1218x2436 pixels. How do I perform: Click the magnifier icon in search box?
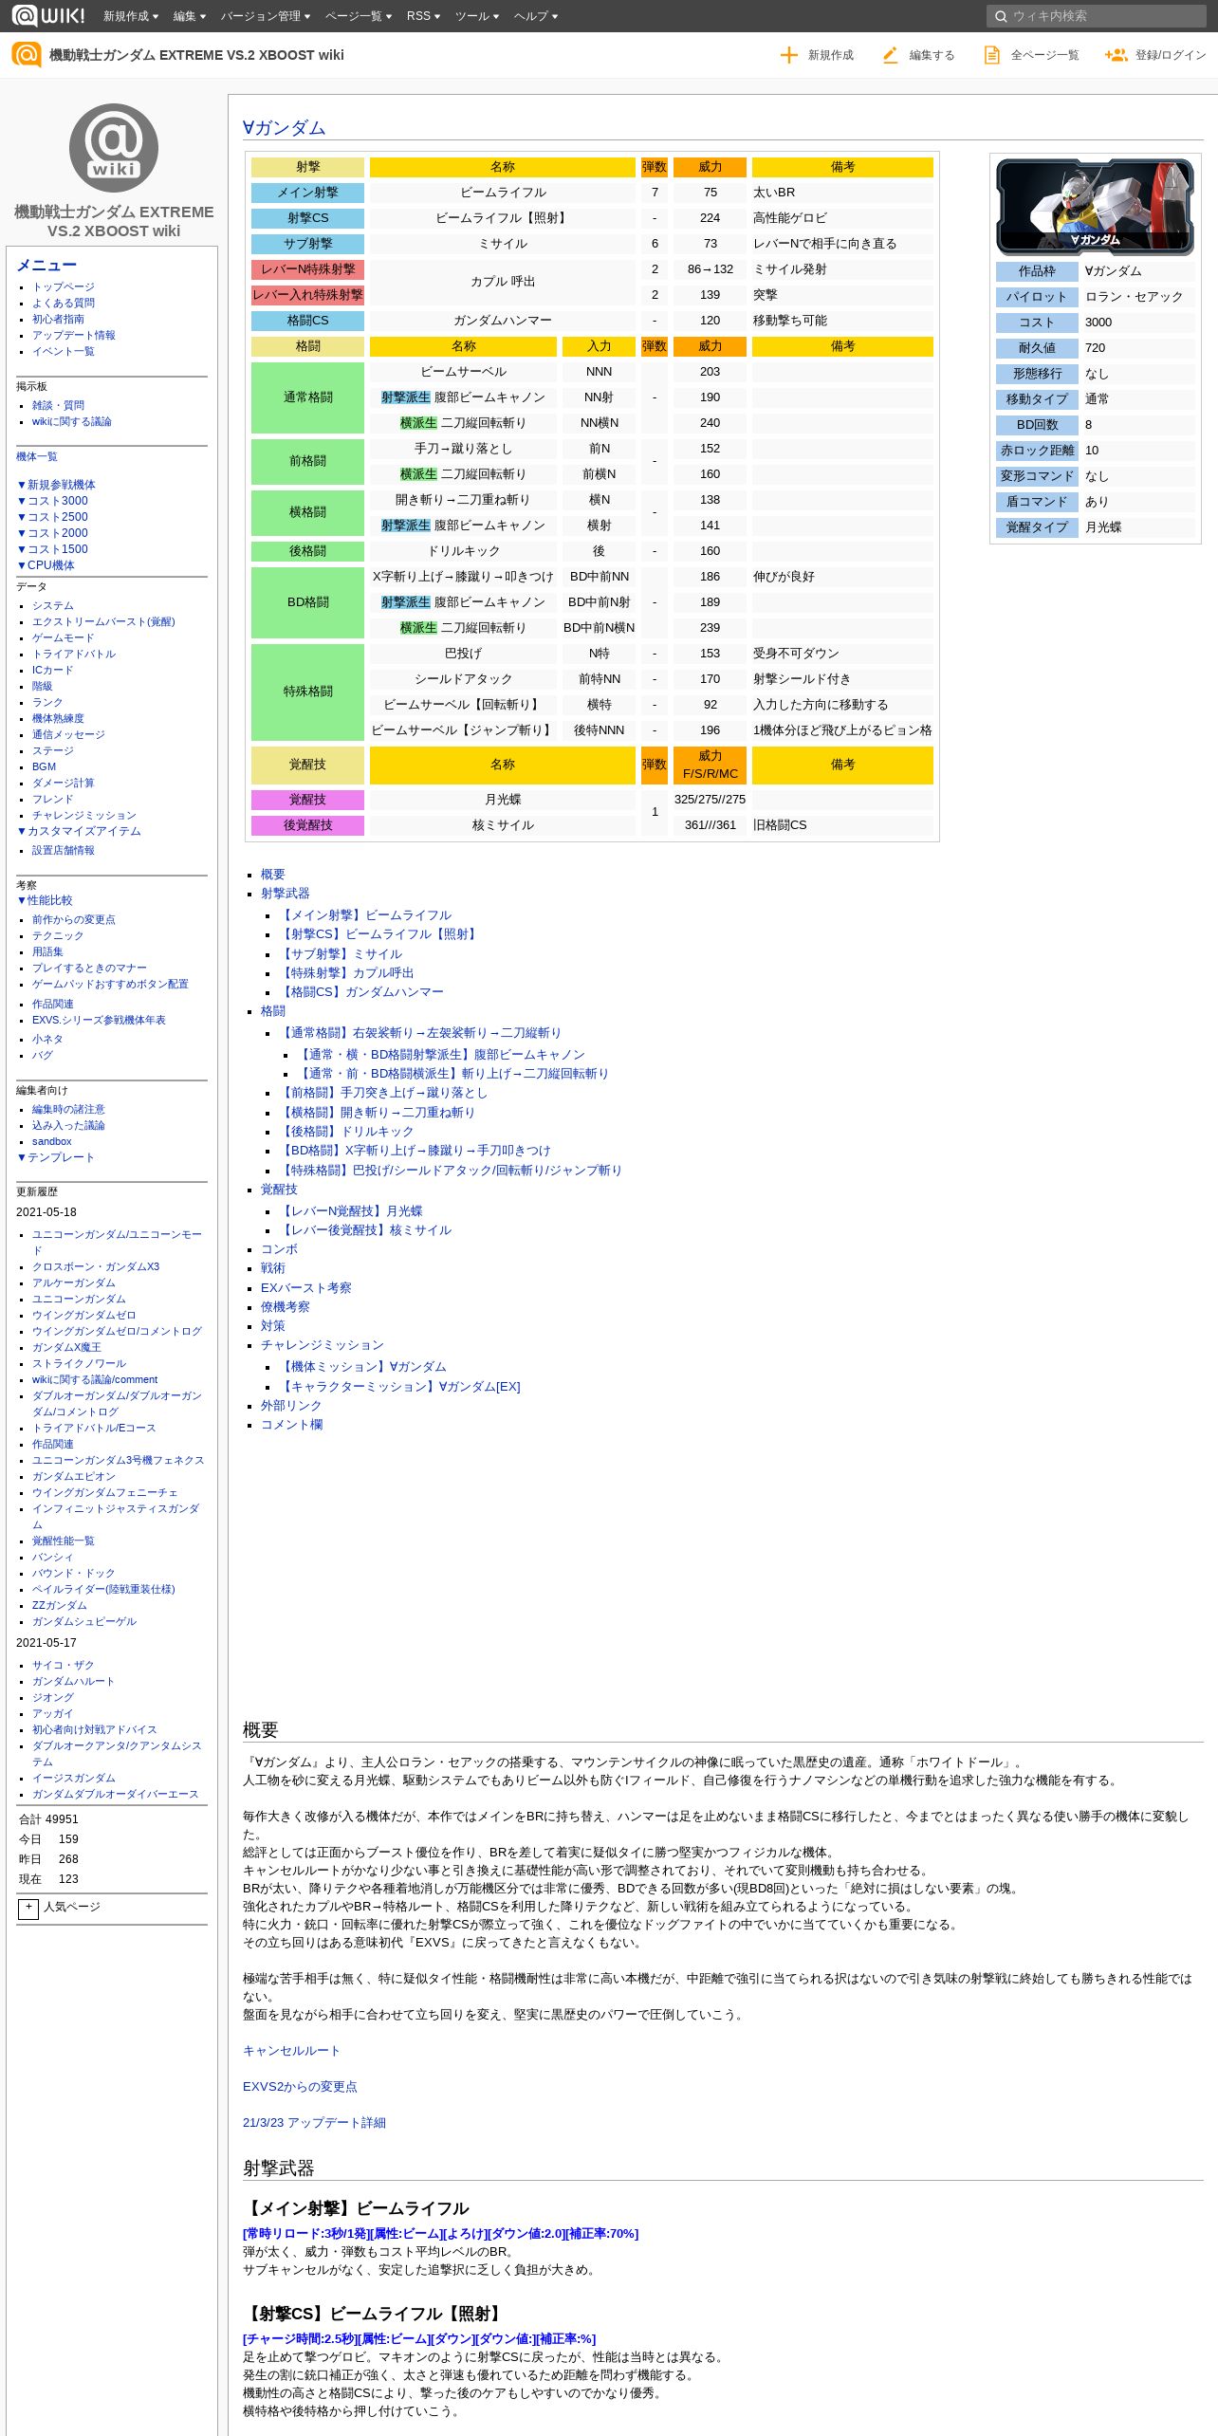[1001, 16]
